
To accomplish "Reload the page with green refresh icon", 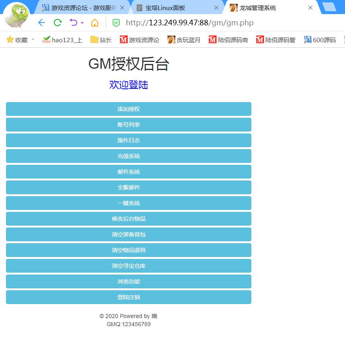I will 57,23.
